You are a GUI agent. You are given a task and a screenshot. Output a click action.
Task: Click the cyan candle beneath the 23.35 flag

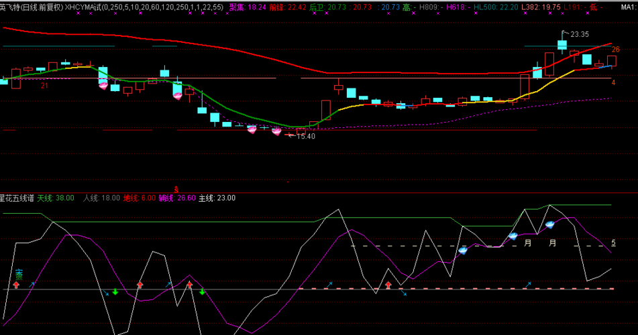coord(562,45)
